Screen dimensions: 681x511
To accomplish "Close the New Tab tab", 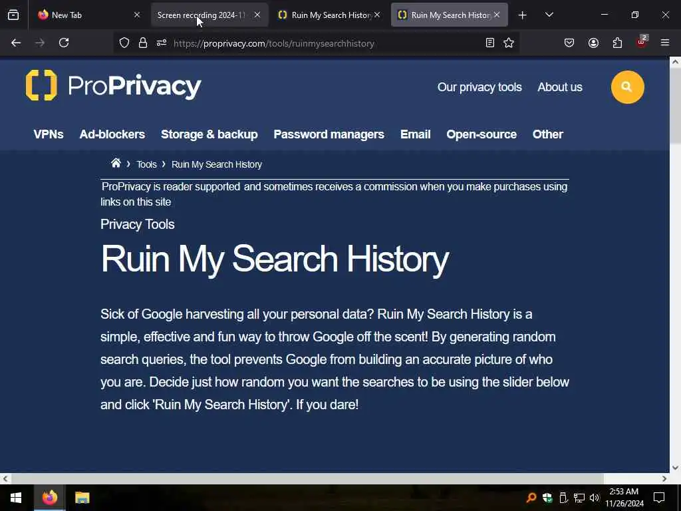I will click(x=137, y=15).
